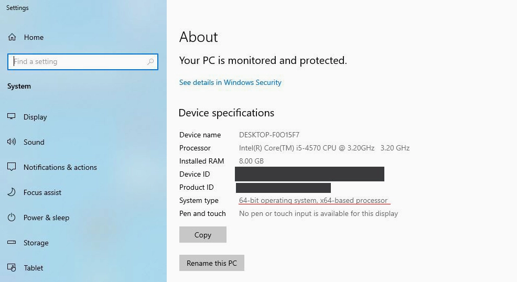Select the device name DESKTOP-F0O15F7 text
Viewport: 517px width, 282px height.
pos(269,135)
